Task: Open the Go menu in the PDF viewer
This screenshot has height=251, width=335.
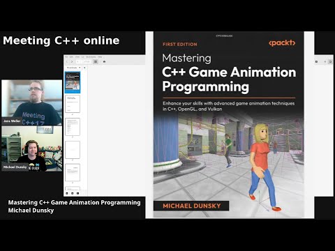Action: click(82, 57)
